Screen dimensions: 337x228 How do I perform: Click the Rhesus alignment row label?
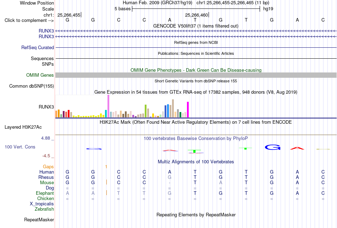pos(46,177)
